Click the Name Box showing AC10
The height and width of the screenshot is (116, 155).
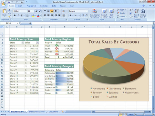click(9, 23)
